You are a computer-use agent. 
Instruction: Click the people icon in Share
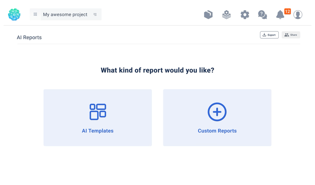(x=287, y=35)
